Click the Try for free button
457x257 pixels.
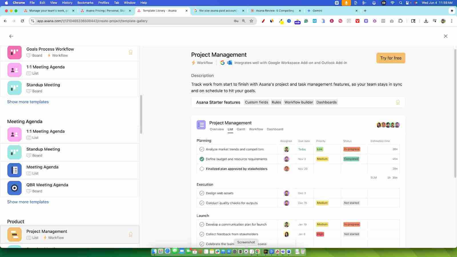(x=390, y=58)
